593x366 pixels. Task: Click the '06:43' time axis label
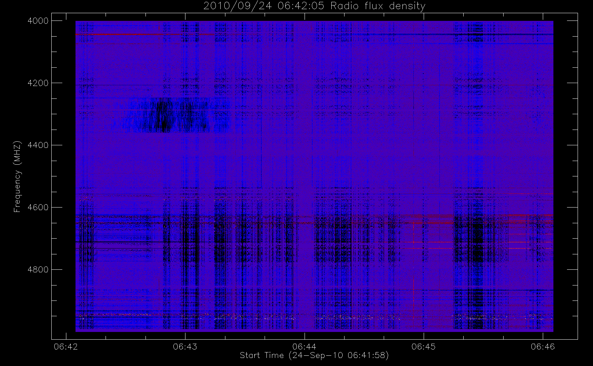tap(185, 347)
